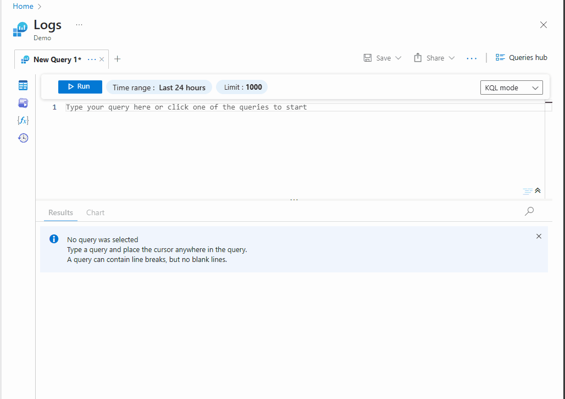The width and height of the screenshot is (565, 399).
Task: Run the query
Action: pos(80,86)
